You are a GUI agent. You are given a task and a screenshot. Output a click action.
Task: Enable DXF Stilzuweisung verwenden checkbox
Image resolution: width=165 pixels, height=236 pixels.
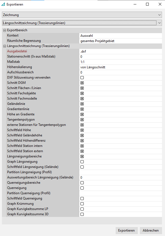pyautogui.click(x=82, y=78)
